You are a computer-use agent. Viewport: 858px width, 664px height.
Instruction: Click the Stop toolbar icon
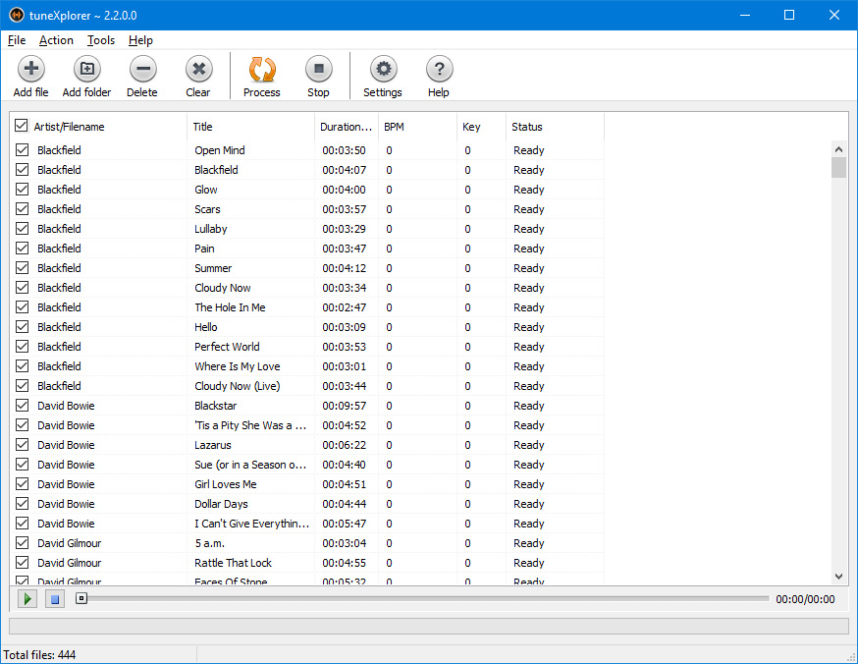point(318,69)
